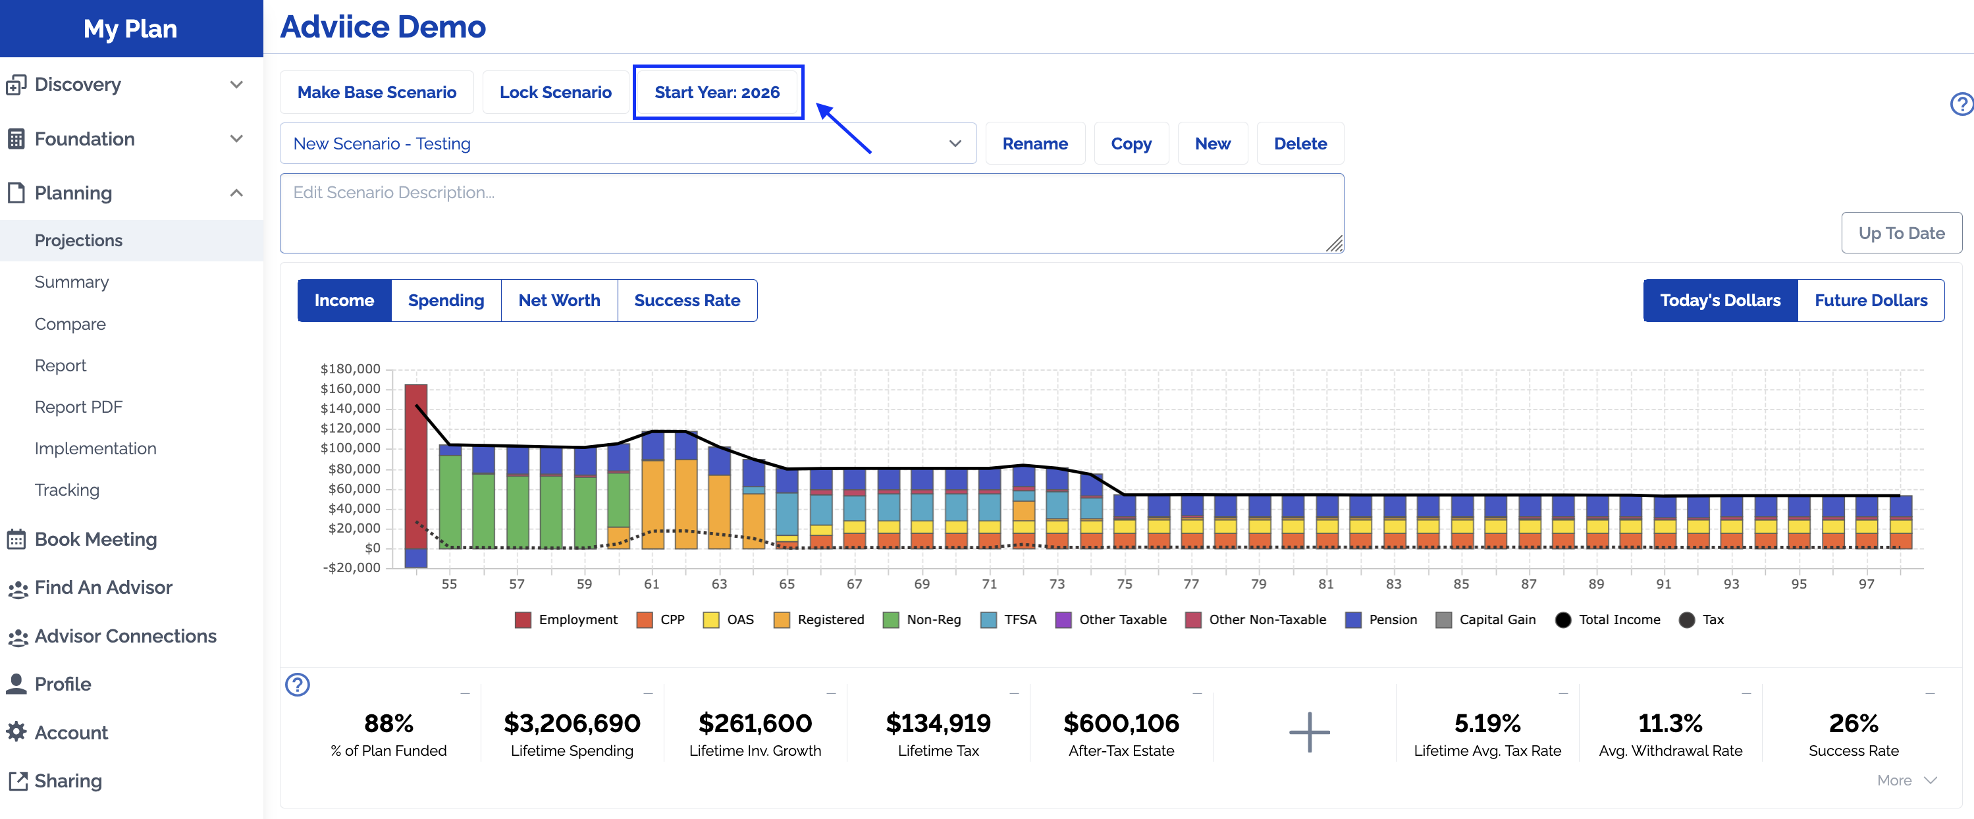Image resolution: width=1974 pixels, height=819 pixels.
Task: Click the Lock Scenario button
Action: coord(555,92)
